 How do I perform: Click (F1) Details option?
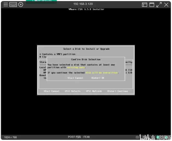click(73, 91)
